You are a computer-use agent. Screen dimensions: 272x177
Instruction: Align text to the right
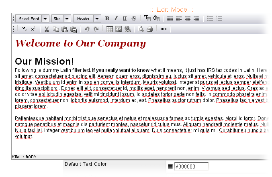pos(196,18)
